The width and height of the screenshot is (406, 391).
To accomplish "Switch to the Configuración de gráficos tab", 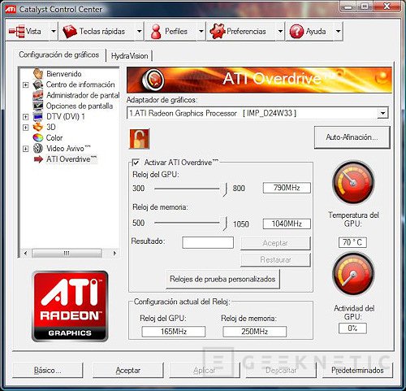I will (59, 54).
